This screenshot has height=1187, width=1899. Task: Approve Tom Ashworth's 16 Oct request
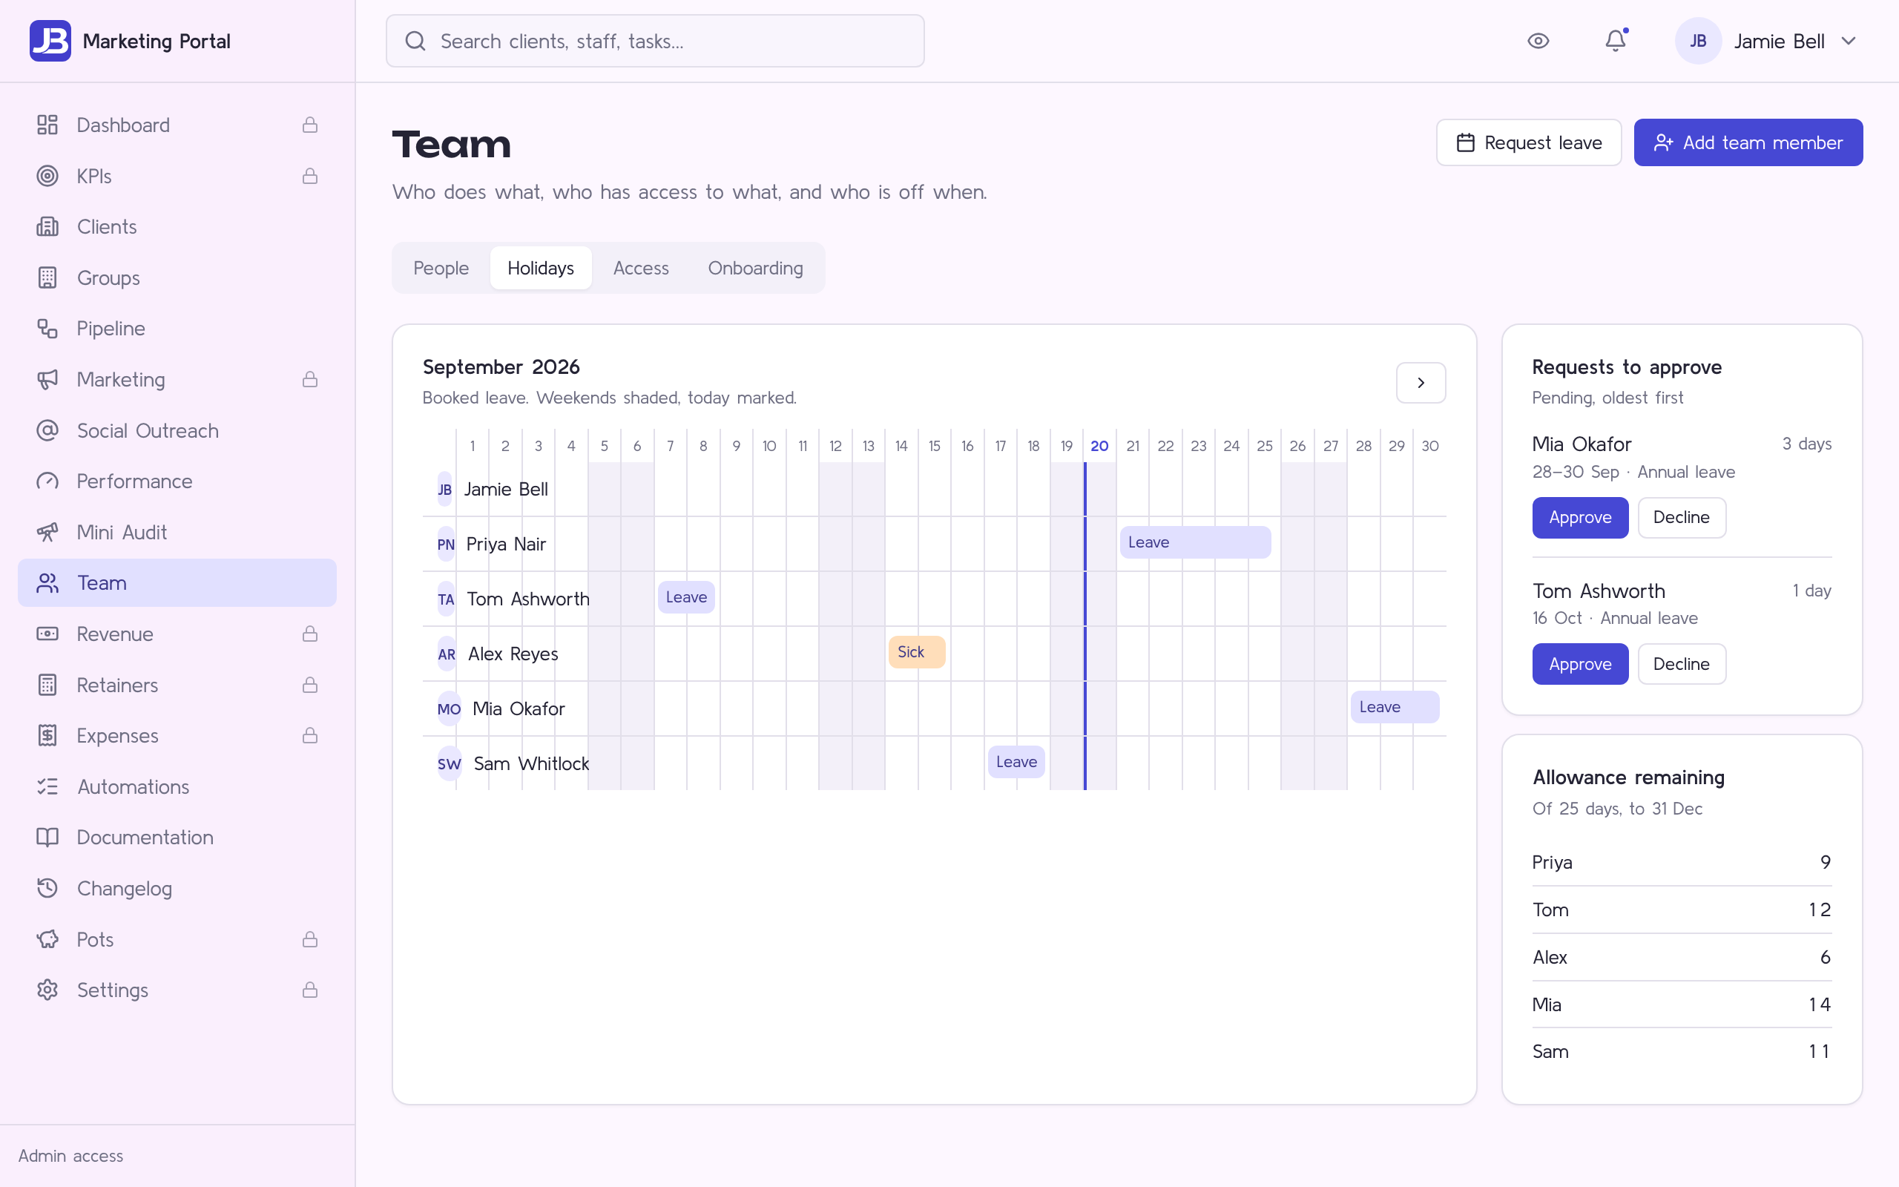click(1581, 664)
